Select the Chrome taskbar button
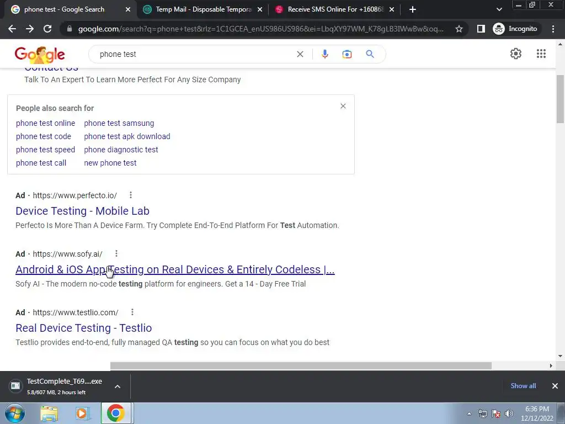This screenshot has width=565, height=424. coord(116,413)
